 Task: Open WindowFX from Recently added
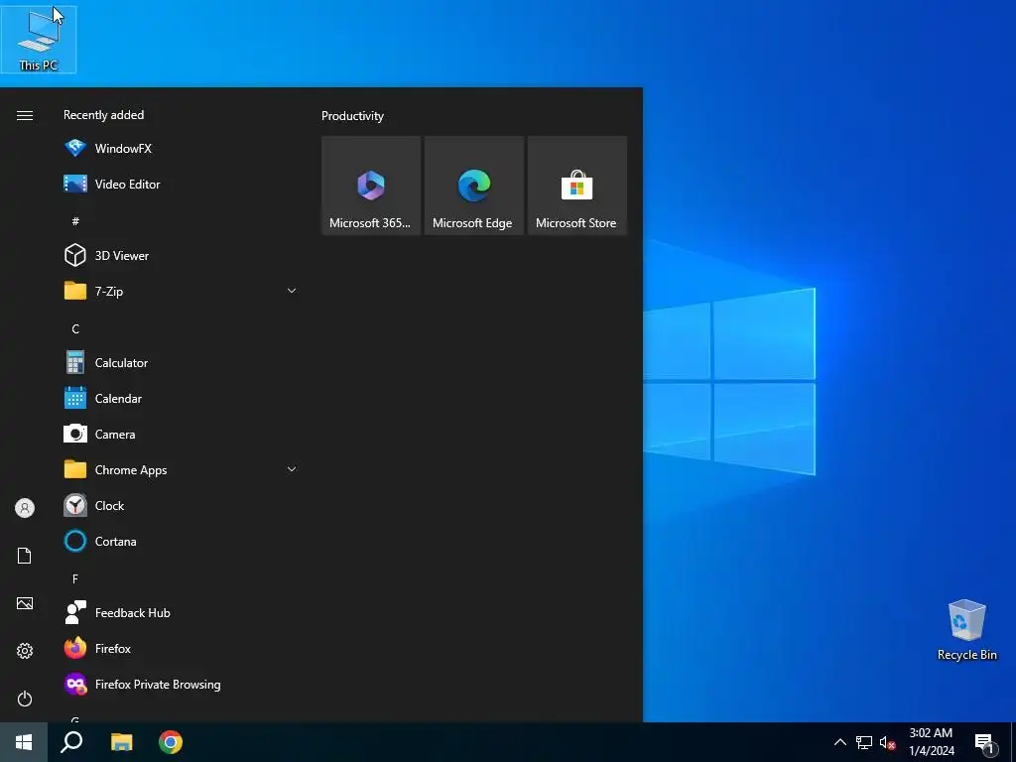coord(181,149)
